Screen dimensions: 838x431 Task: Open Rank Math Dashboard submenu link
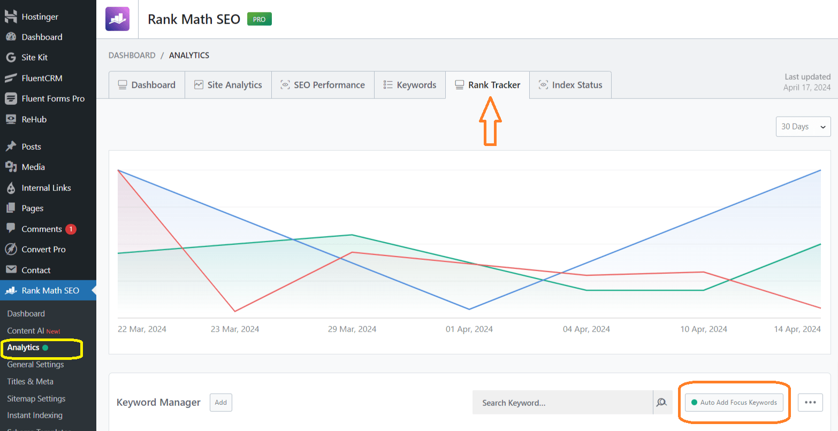(26, 314)
